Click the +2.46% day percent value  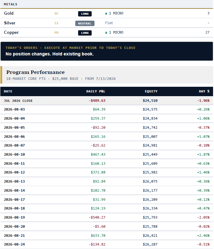point(203,235)
